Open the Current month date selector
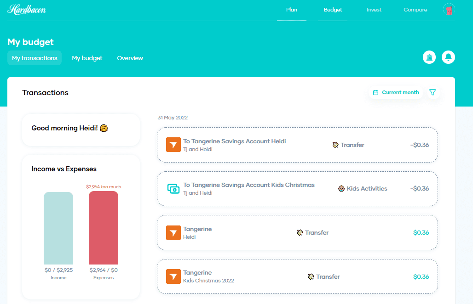The image size is (473, 304). (396, 92)
